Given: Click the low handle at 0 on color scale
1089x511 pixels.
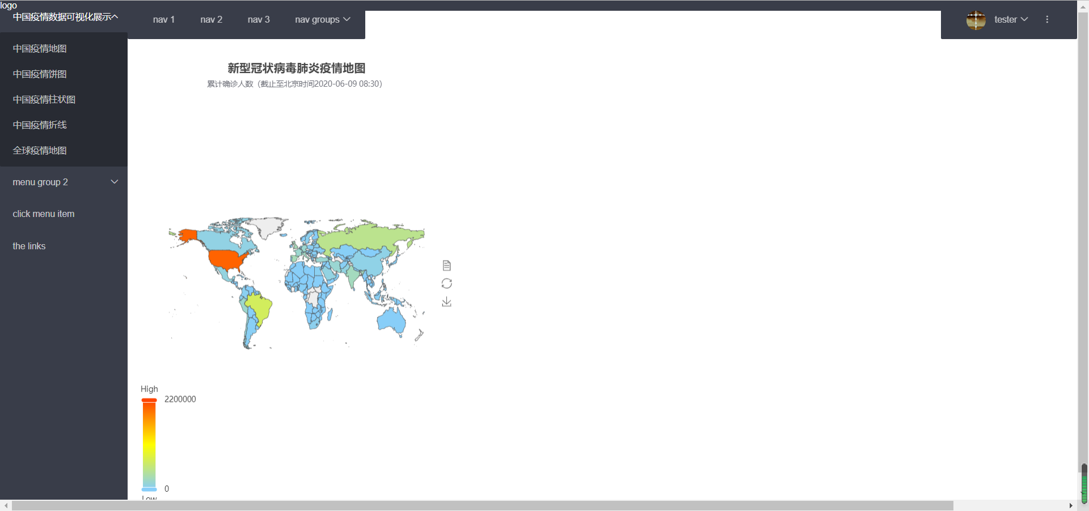Looking at the screenshot, I should [x=149, y=489].
